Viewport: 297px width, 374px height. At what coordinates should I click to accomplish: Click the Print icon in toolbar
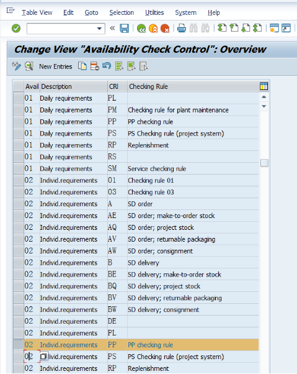(x=182, y=29)
